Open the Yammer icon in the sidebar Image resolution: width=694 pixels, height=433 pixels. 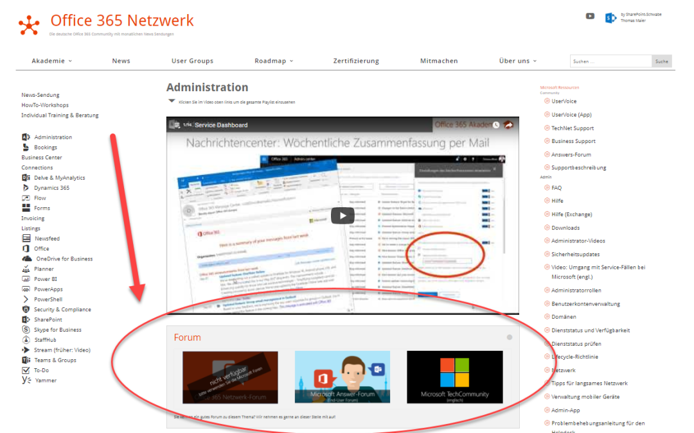coord(26,380)
